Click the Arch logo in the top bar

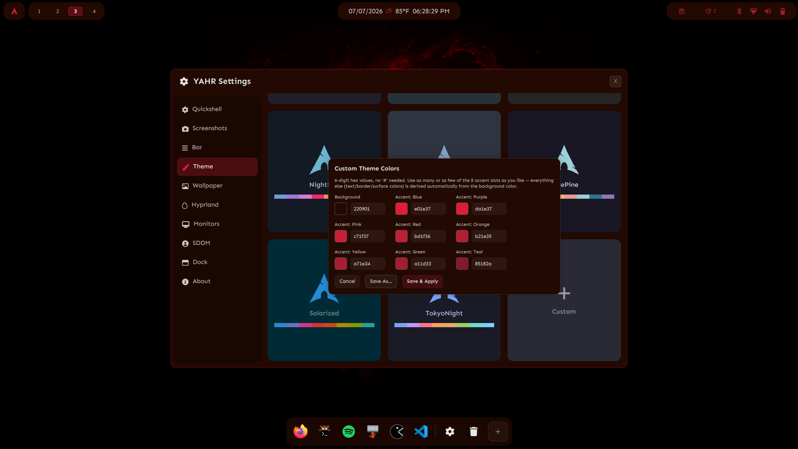pos(14,11)
